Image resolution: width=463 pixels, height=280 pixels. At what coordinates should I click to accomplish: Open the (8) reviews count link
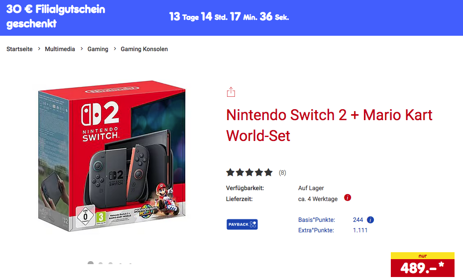click(x=282, y=173)
